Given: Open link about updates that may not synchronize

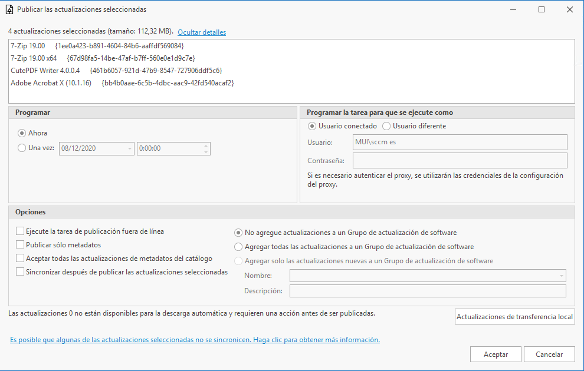Looking at the screenshot, I should coord(195,340).
